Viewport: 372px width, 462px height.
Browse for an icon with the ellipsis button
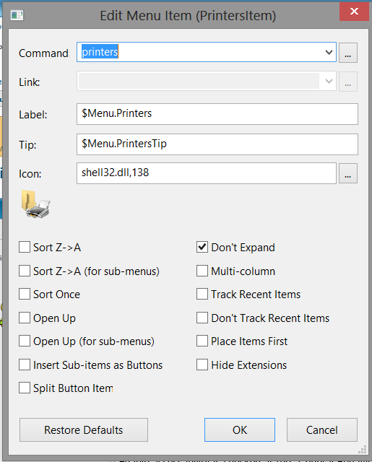(348, 173)
